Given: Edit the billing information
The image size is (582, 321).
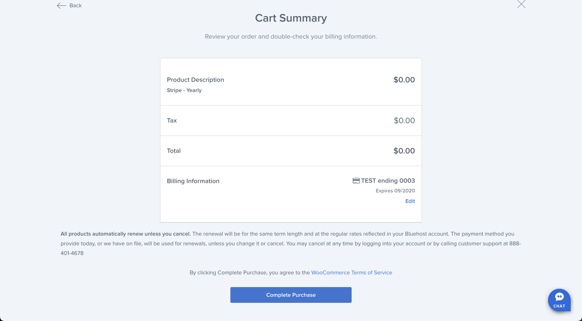Looking at the screenshot, I should click(410, 201).
